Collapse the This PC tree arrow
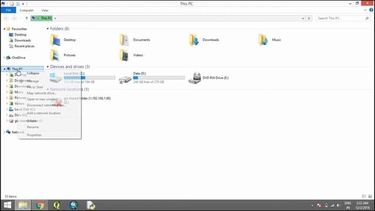 tap(4, 69)
